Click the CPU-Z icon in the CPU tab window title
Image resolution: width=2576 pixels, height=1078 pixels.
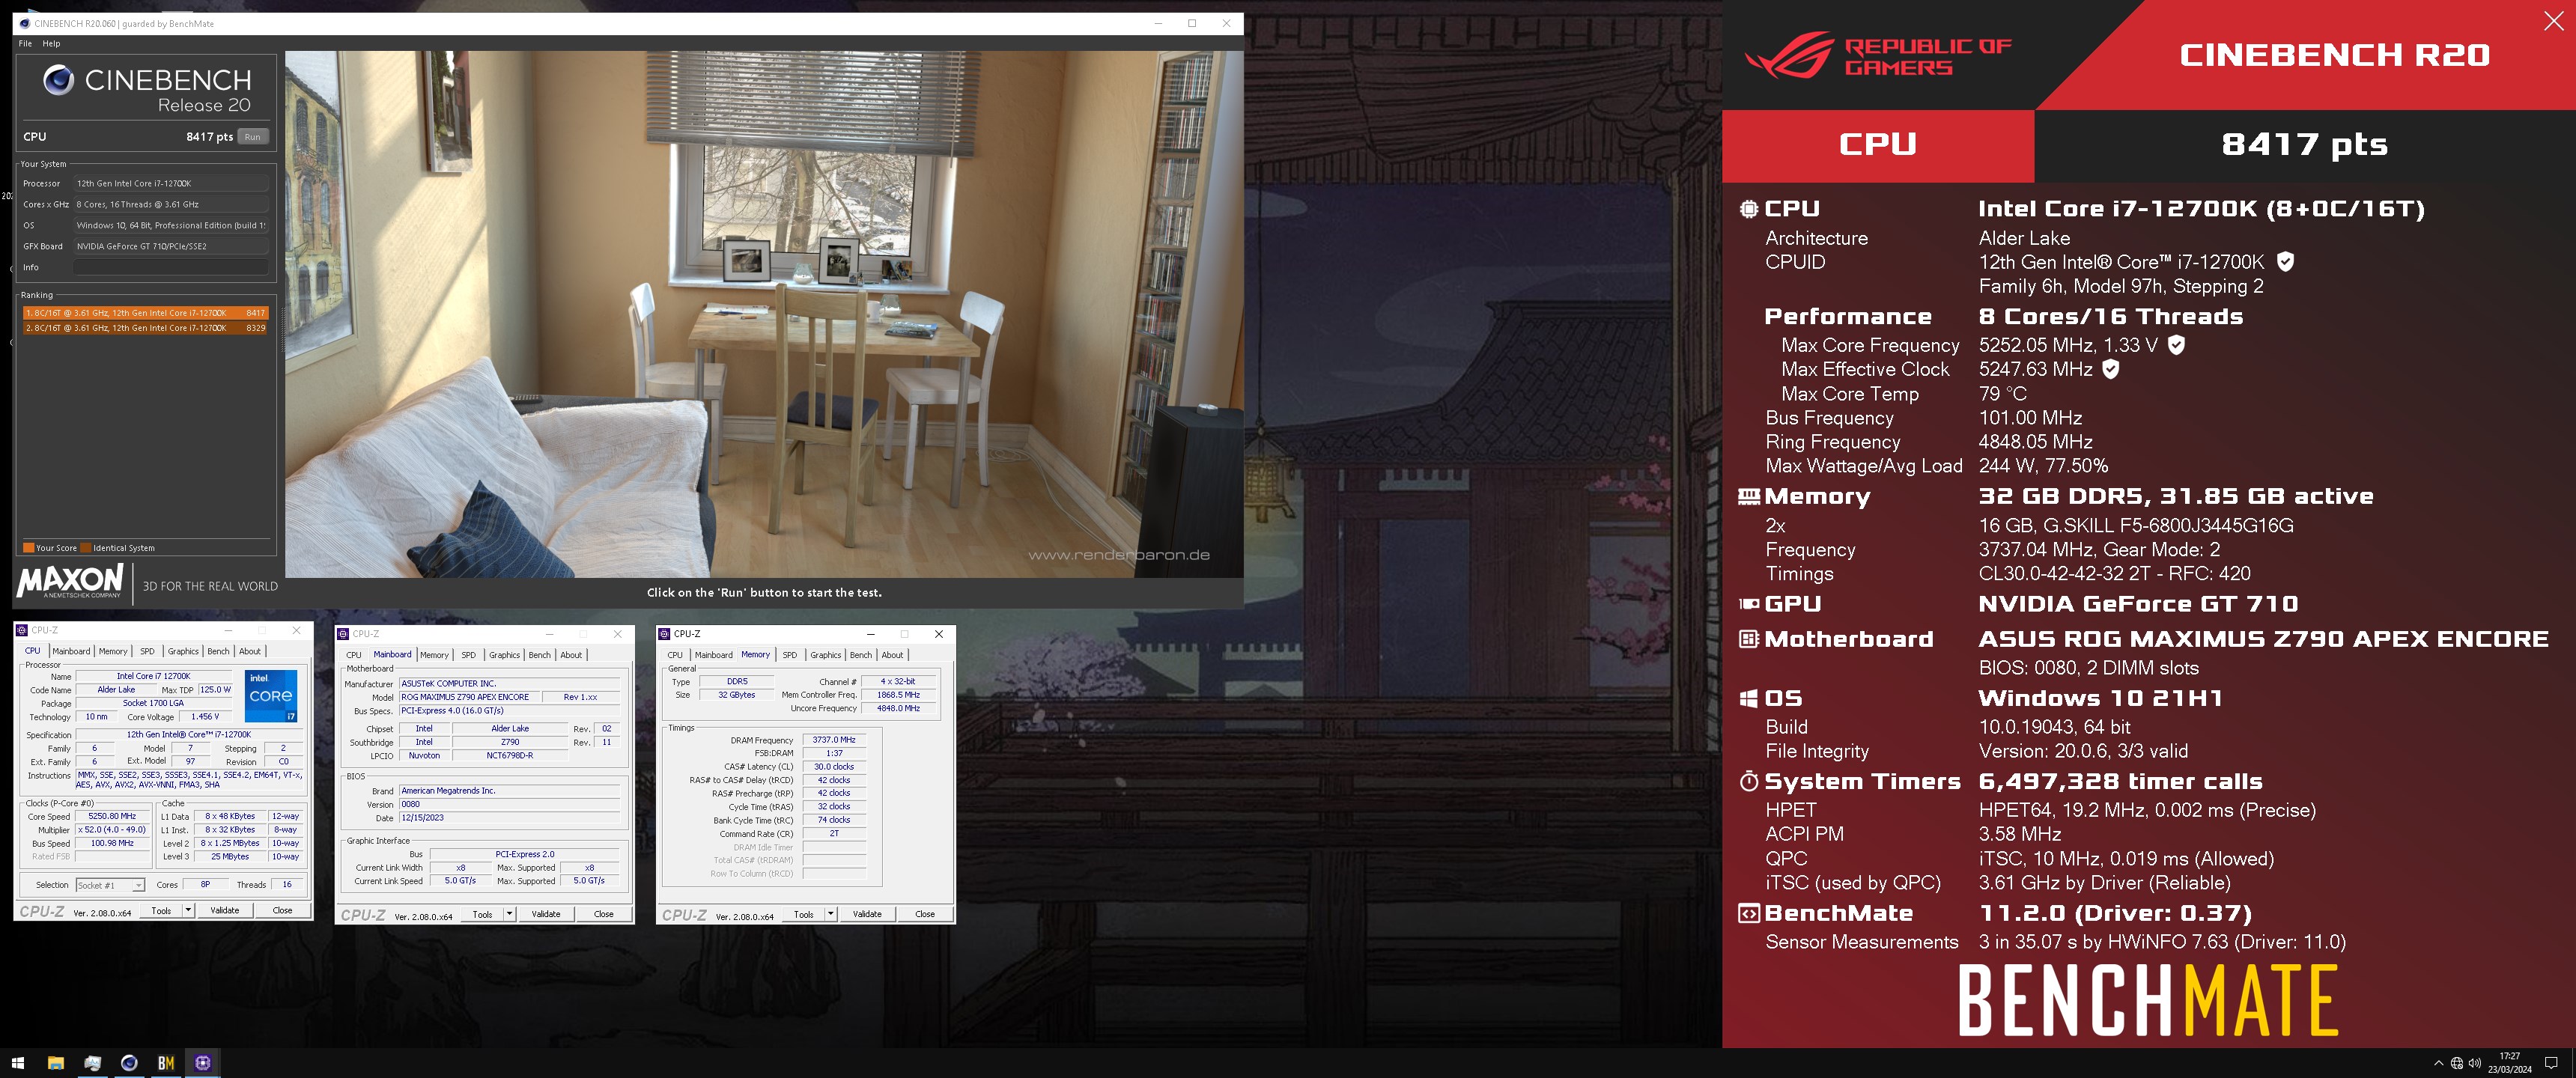click(x=22, y=630)
